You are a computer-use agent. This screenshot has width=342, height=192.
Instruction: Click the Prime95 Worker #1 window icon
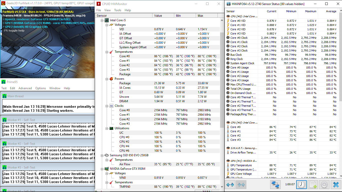coord(5,120)
